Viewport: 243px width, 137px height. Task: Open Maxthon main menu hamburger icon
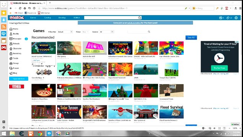tap(240, 8)
